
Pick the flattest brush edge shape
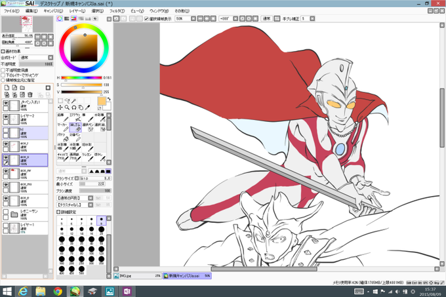[108, 171]
